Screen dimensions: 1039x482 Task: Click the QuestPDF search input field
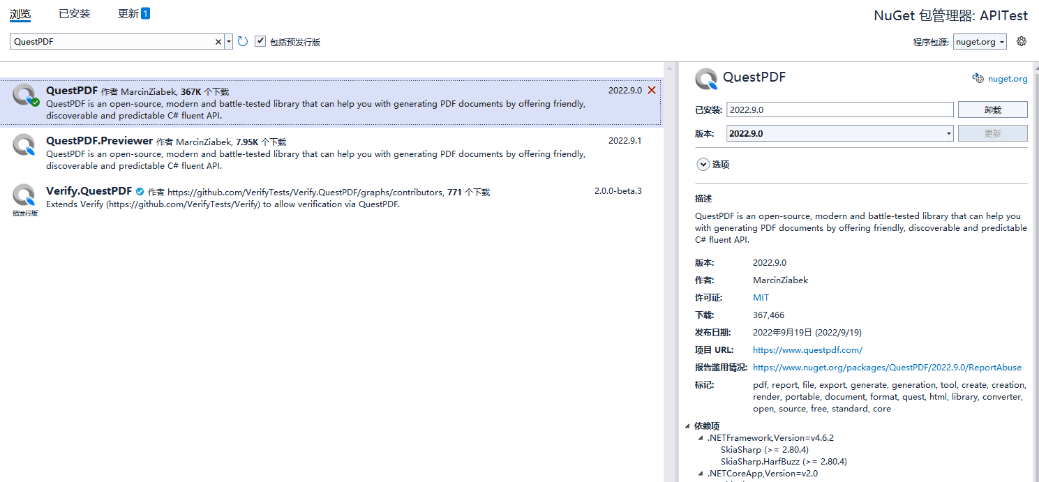coord(112,42)
